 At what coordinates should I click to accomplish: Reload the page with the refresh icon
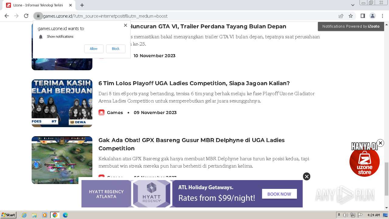point(26,16)
